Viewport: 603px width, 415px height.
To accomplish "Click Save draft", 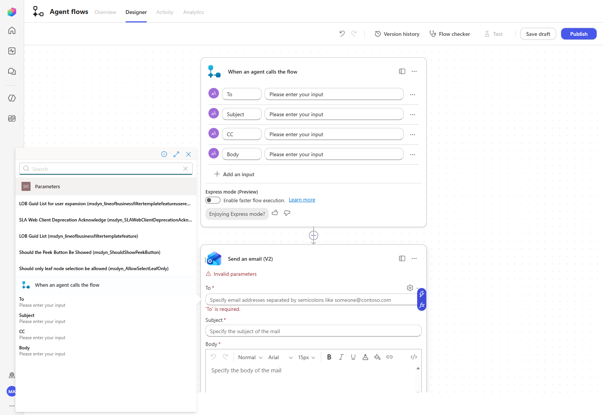I will [538, 34].
